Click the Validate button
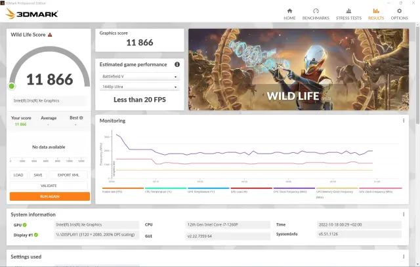 pyautogui.click(x=50, y=186)
